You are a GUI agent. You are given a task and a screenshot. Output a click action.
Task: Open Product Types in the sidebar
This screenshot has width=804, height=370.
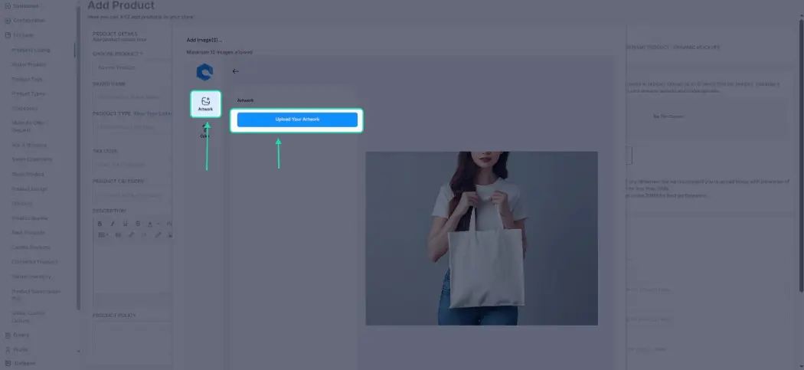pos(28,94)
